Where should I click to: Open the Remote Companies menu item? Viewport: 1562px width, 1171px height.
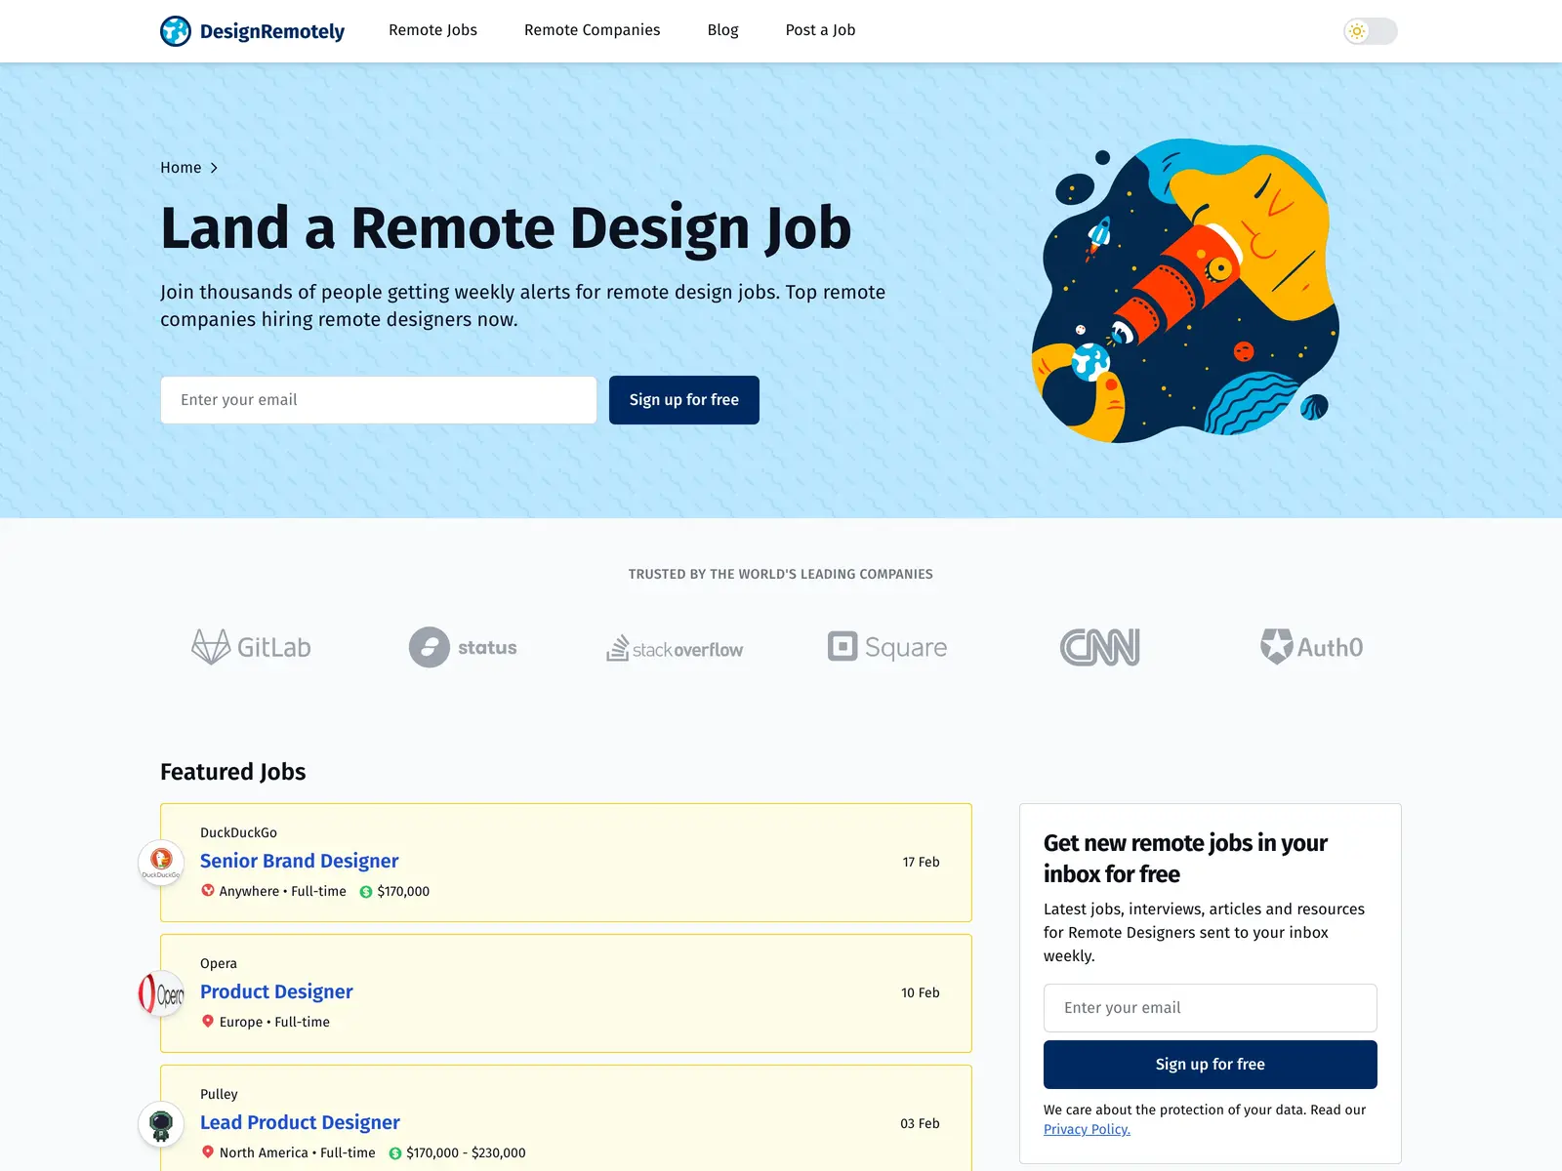point(592,30)
